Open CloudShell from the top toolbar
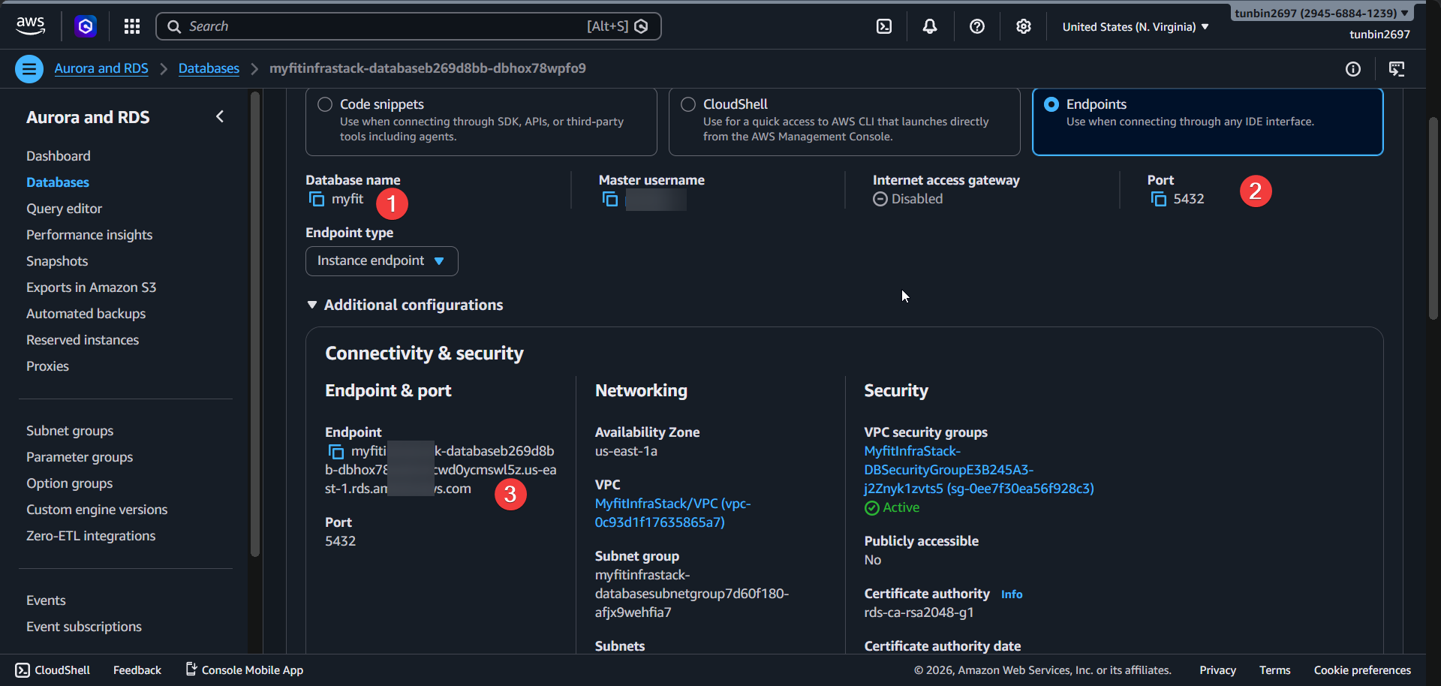Screen dimensions: 1441x686 (x=883, y=26)
